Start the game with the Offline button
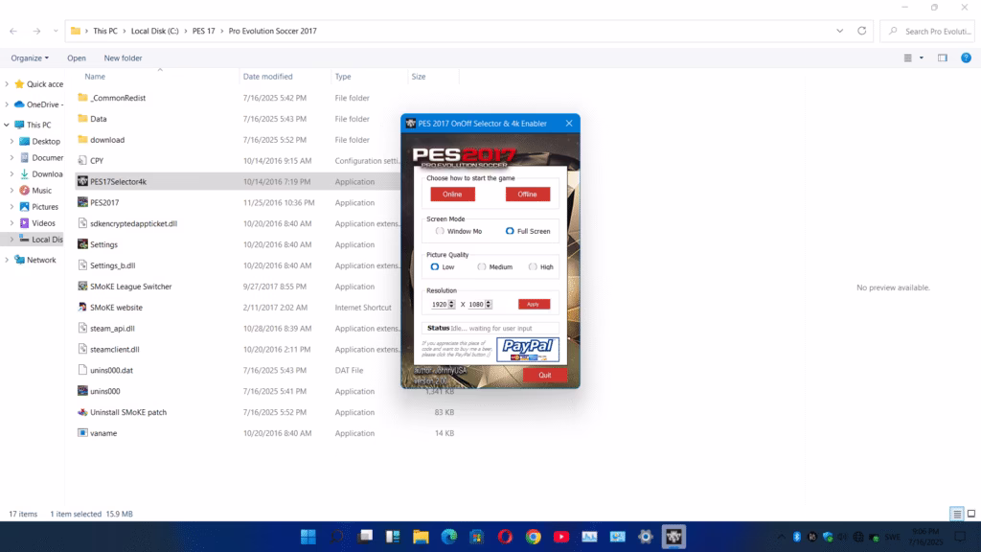 pos(528,194)
